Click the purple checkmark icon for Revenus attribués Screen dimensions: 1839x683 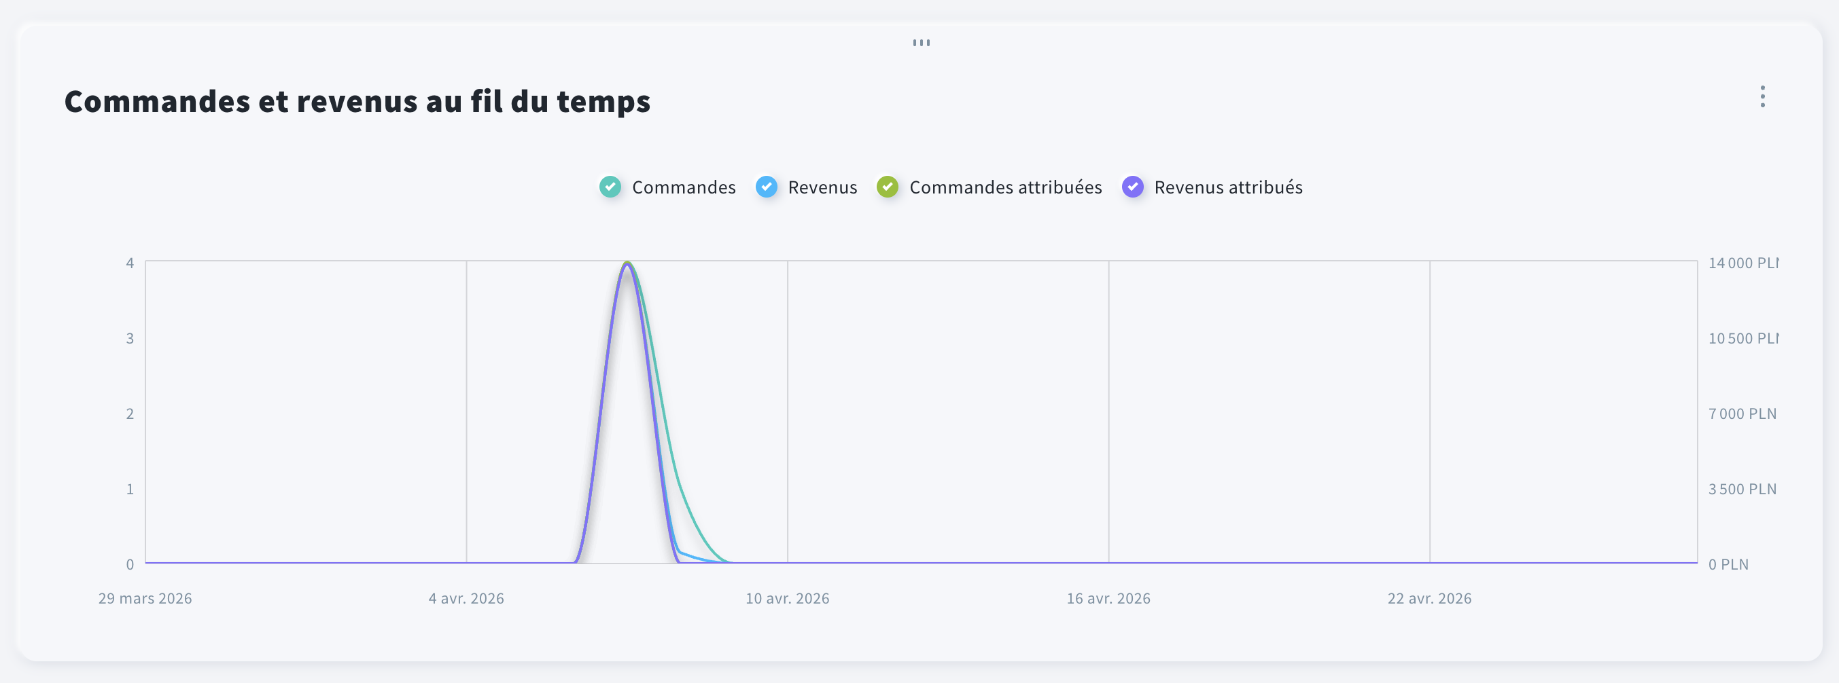tap(1133, 187)
